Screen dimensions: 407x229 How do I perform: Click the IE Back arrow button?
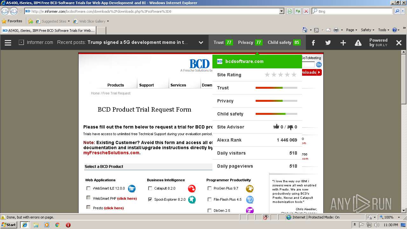click(5, 11)
